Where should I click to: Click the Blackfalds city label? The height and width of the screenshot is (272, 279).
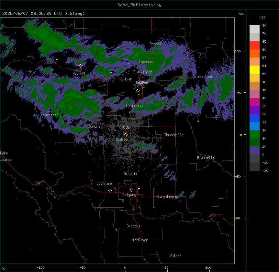click(143, 72)
